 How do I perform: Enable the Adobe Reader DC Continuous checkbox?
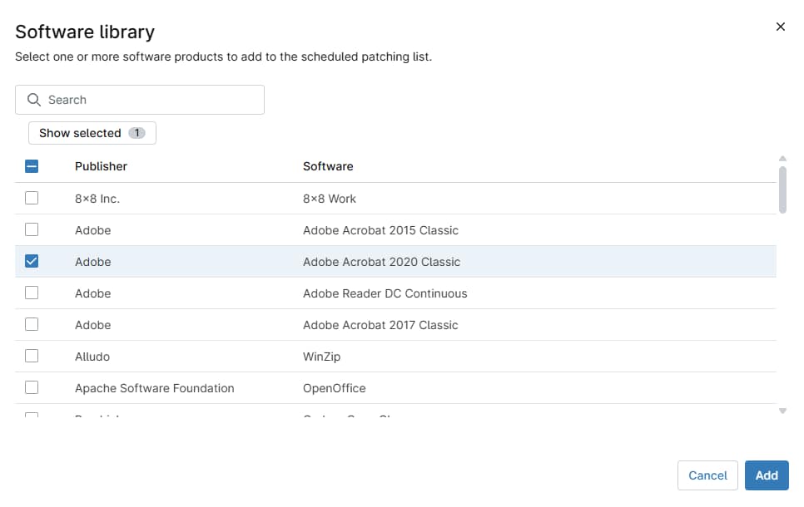click(32, 293)
